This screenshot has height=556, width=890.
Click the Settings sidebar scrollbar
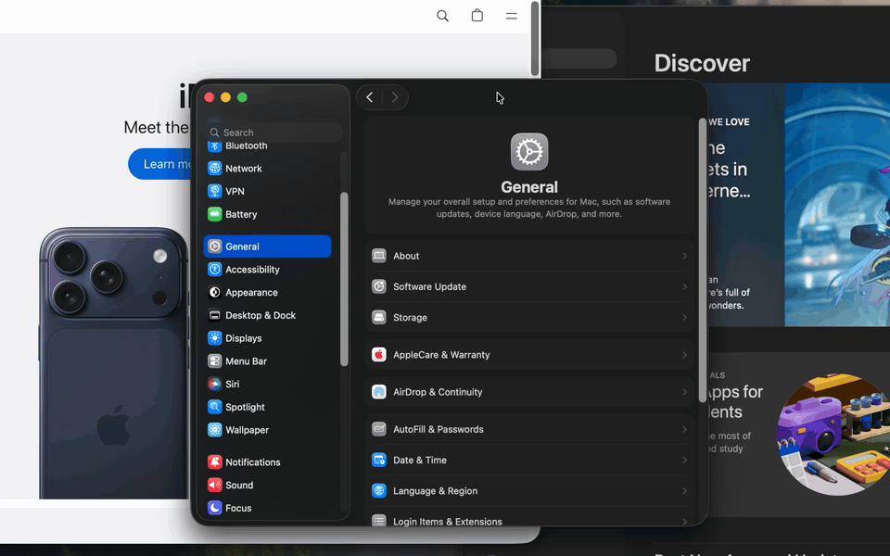344,279
